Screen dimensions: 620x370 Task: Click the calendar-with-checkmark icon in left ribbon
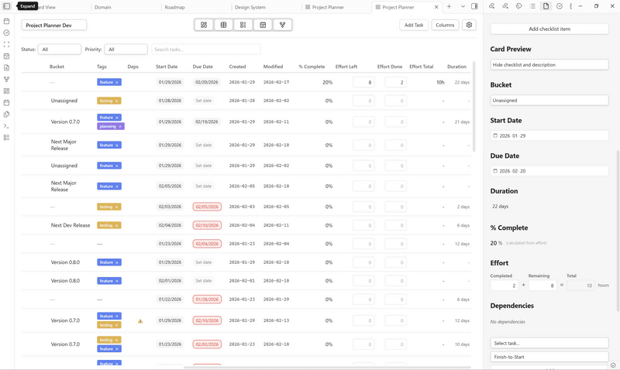point(6,56)
